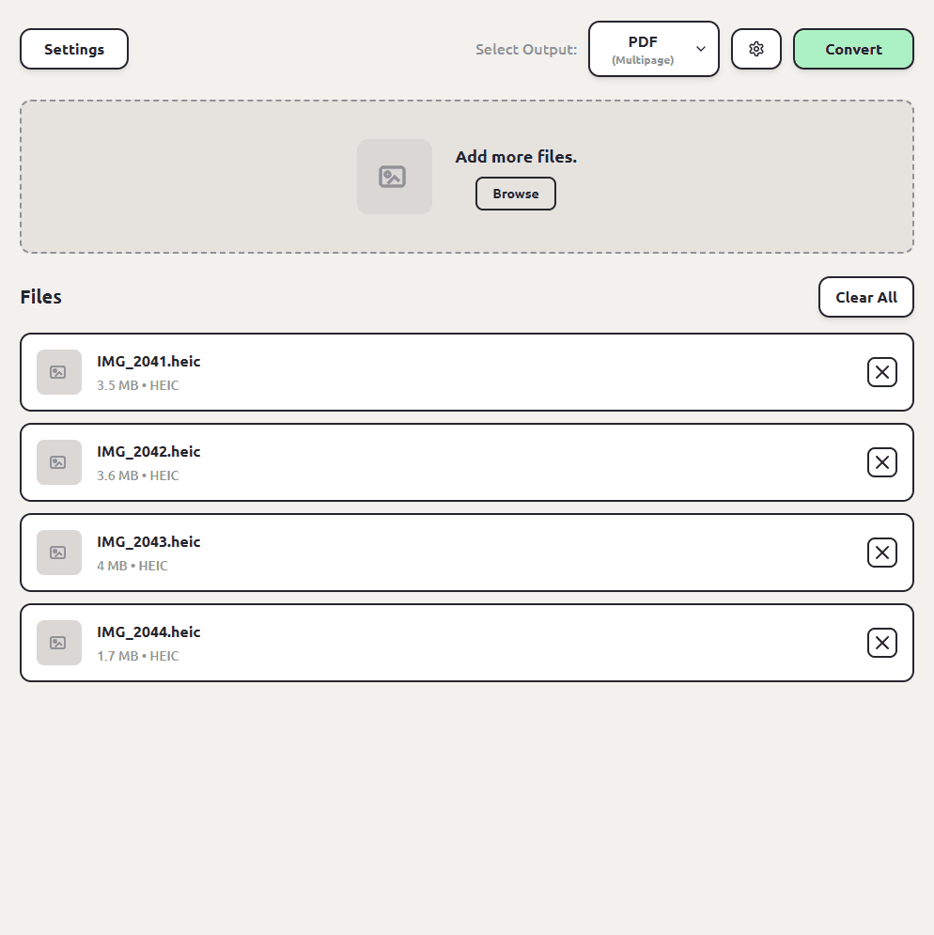Screen dimensions: 934x935
Task: Select the IMG_2041.heic file name
Action: pyautogui.click(x=148, y=362)
